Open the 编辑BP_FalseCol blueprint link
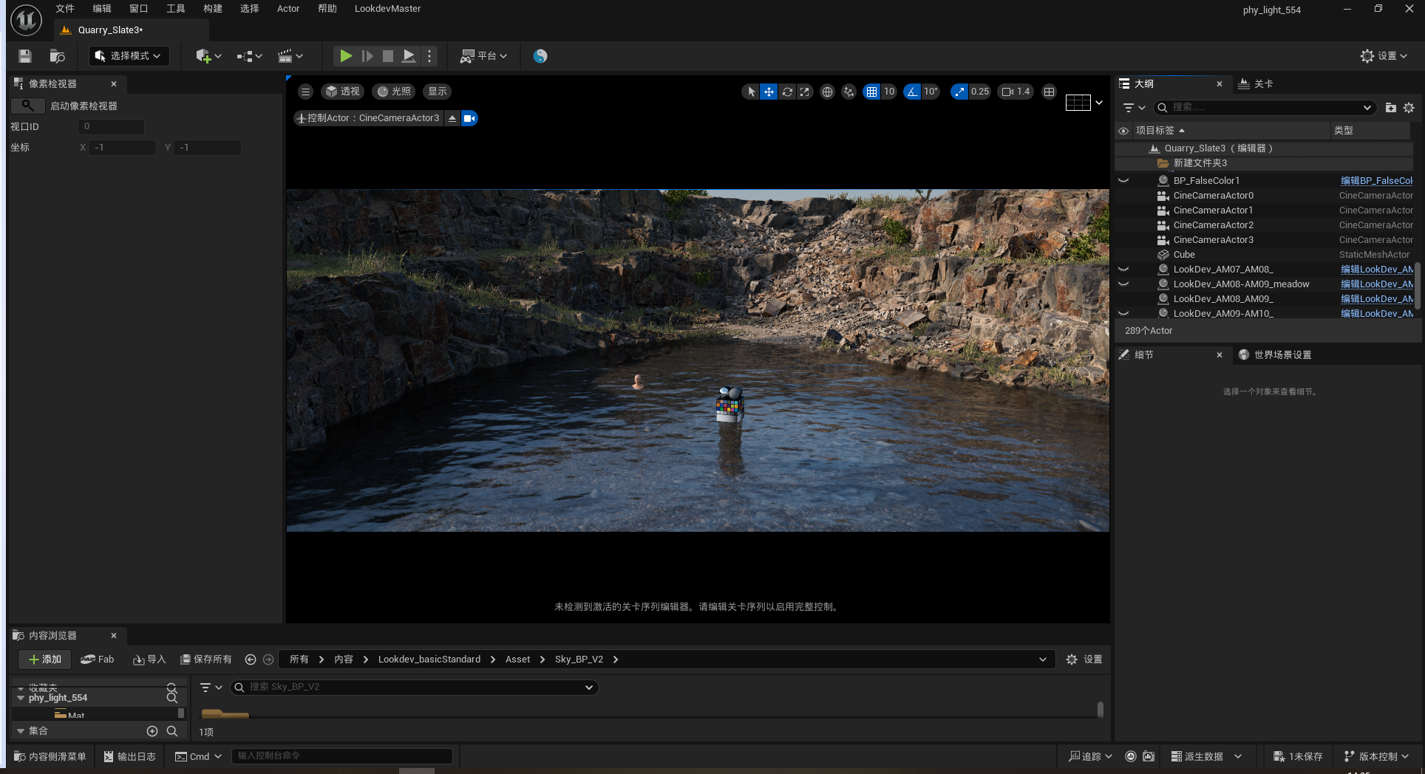 (x=1375, y=181)
